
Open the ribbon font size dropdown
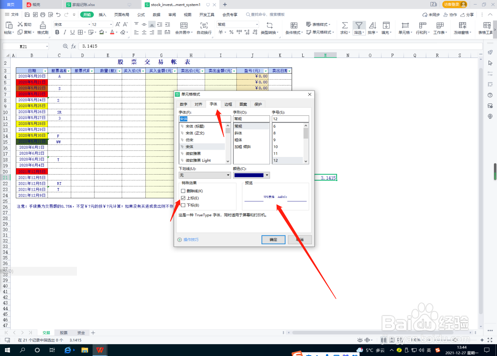(x=111, y=24)
